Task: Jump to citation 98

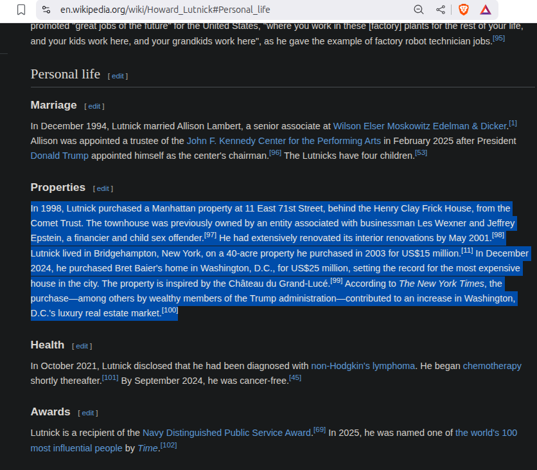Action: [x=498, y=235]
